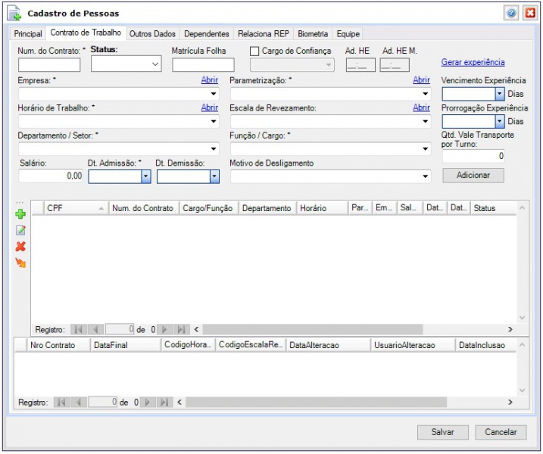Click the edit record pencil icon

[x=20, y=231]
